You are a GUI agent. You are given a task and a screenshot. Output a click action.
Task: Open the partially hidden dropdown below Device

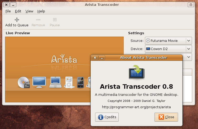[189, 57]
